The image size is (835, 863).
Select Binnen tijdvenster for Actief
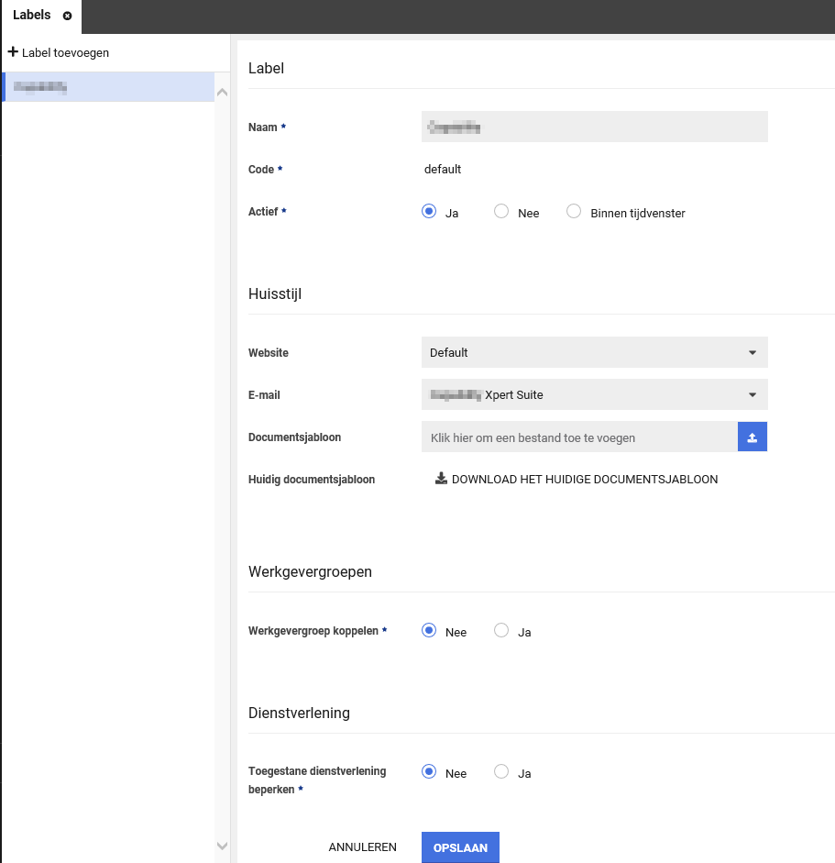(575, 212)
